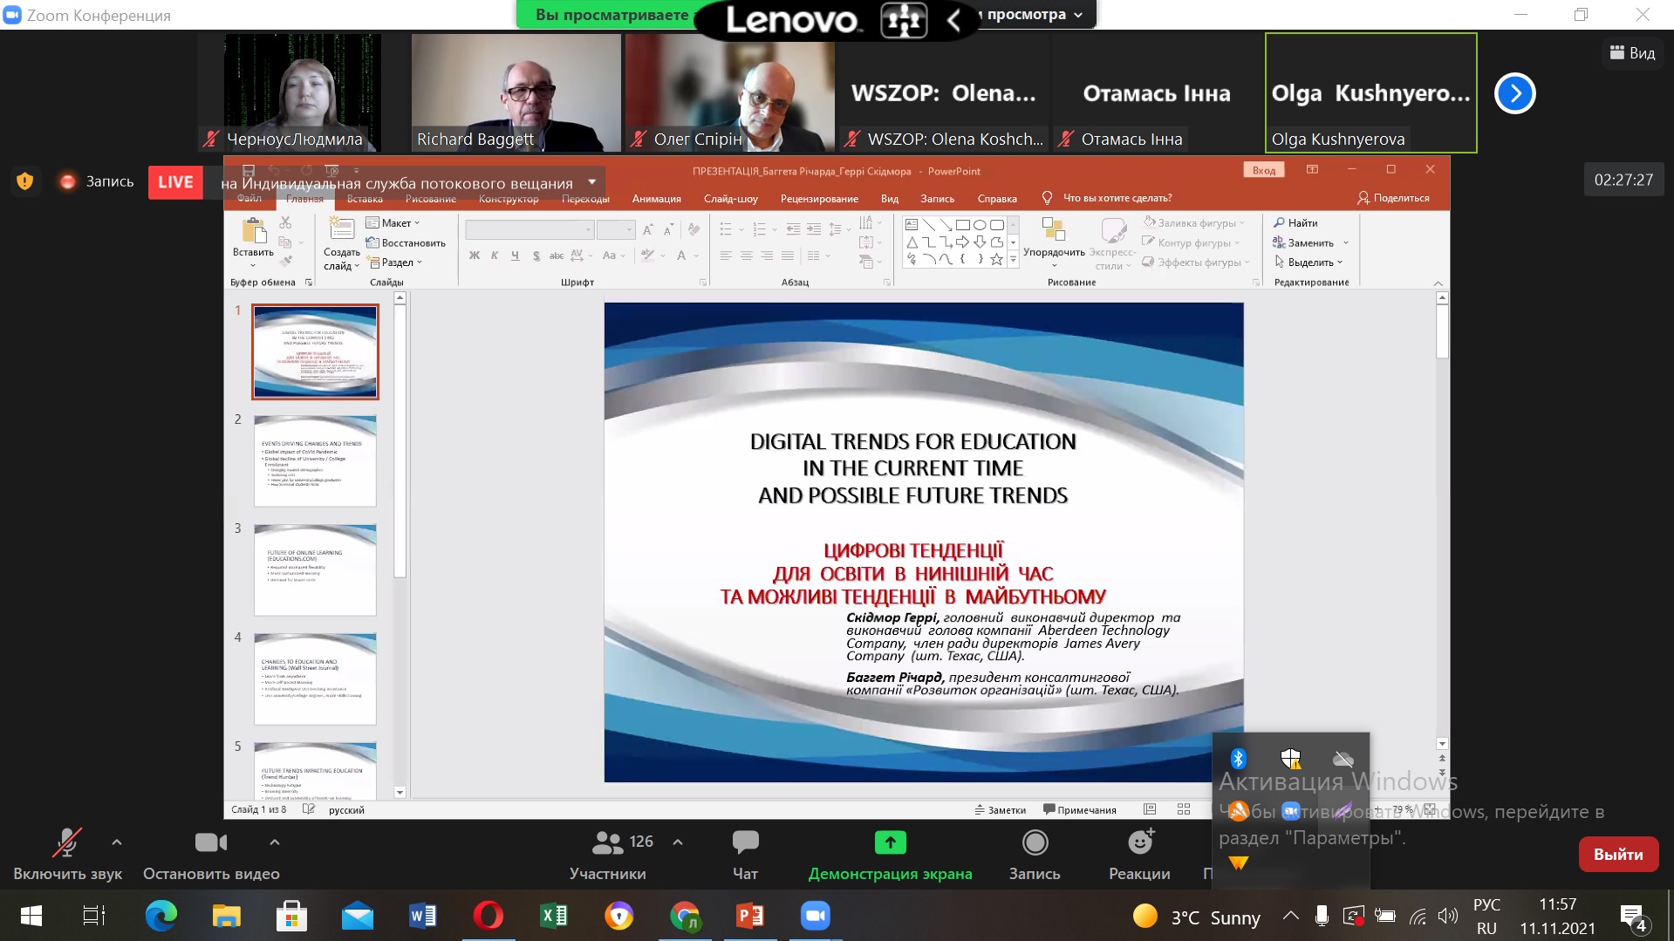This screenshot has width=1674, height=941.
Task: Toggle Примечания comments pane
Action: pyautogui.click(x=1080, y=810)
